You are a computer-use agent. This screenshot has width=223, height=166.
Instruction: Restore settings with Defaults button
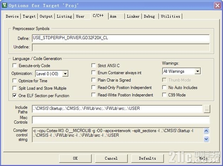pos(147,158)
